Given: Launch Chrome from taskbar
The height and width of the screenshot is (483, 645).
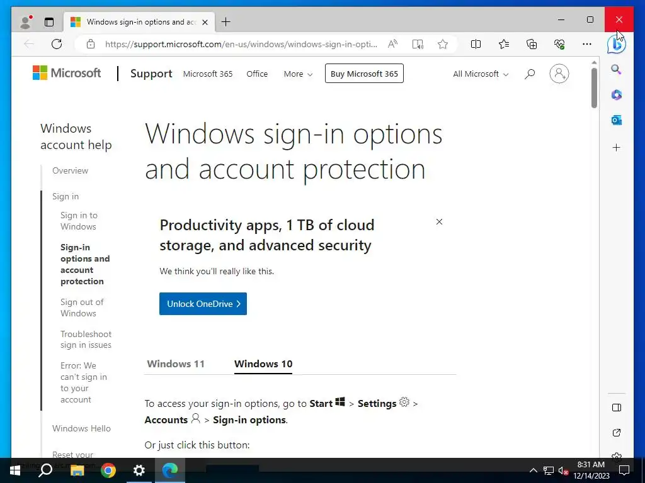Looking at the screenshot, I should pyautogui.click(x=108, y=470).
